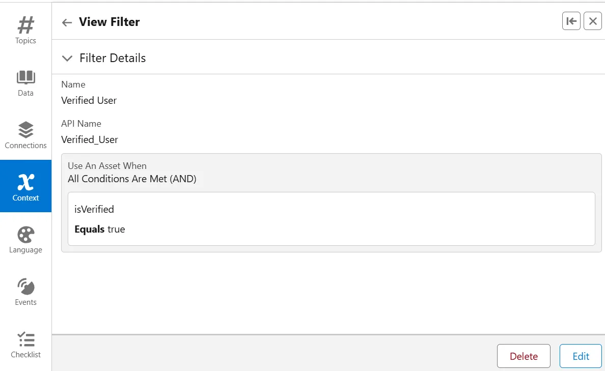Go back using the left arrow
Image resolution: width=605 pixels, height=371 pixels.
tap(67, 22)
